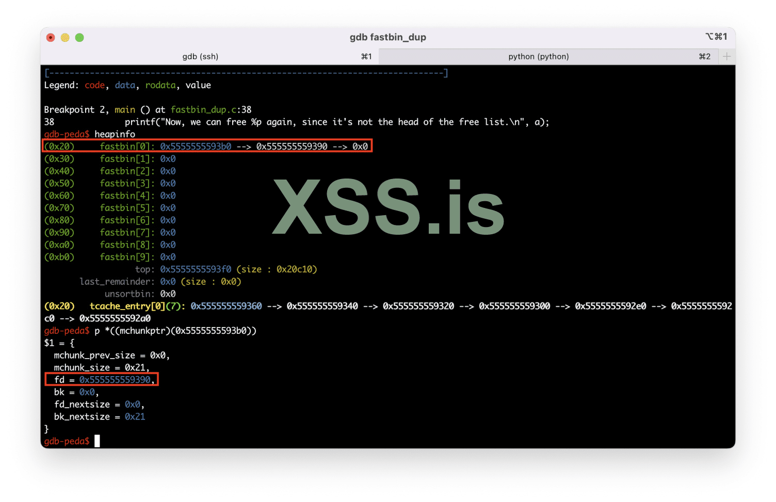Click the 'fastbin[7]:' label
This screenshot has width=776, height=502.
[x=127, y=233]
